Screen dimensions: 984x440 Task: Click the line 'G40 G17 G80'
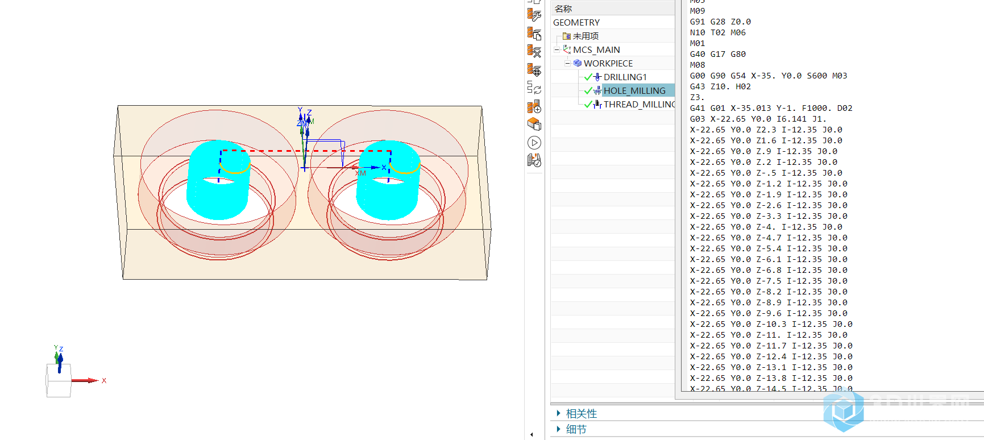pyautogui.click(x=717, y=54)
